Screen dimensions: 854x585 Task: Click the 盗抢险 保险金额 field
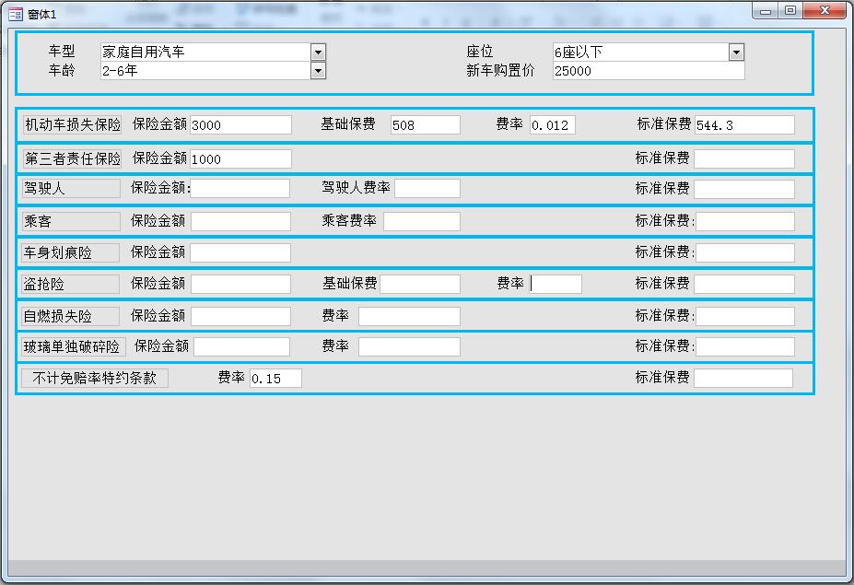click(240, 285)
